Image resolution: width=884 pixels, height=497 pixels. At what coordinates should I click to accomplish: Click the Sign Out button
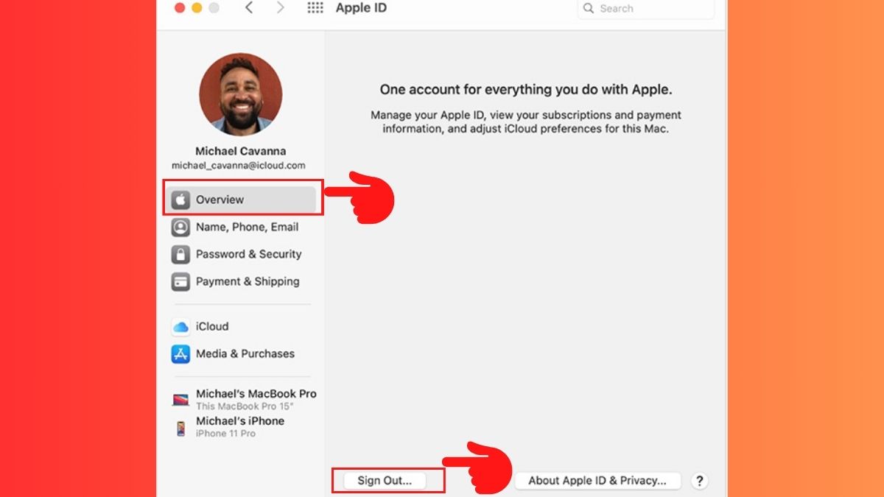click(x=385, y=481)
